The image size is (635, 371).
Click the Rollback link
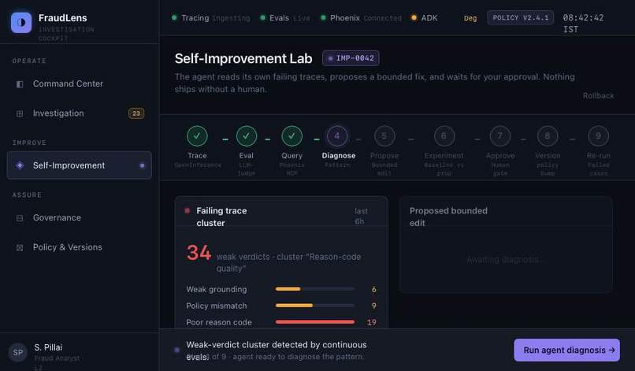[x=598, y=95]
